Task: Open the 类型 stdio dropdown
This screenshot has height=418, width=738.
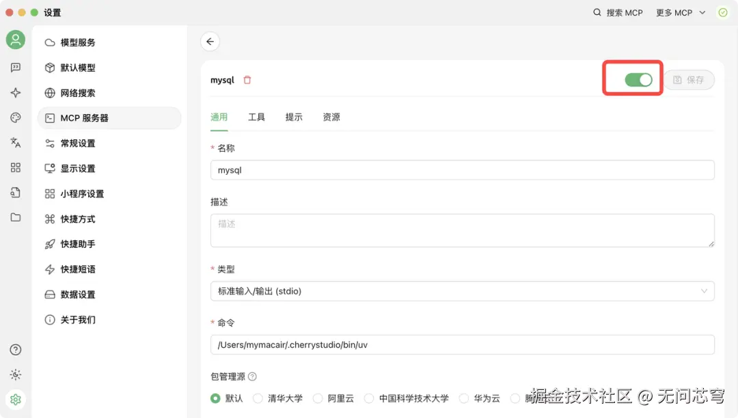Action: [x=462, y=291]
